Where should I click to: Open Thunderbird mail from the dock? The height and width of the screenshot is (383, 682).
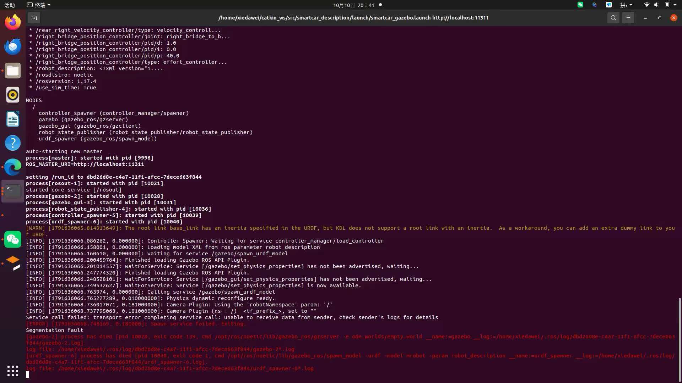[13, 46]
